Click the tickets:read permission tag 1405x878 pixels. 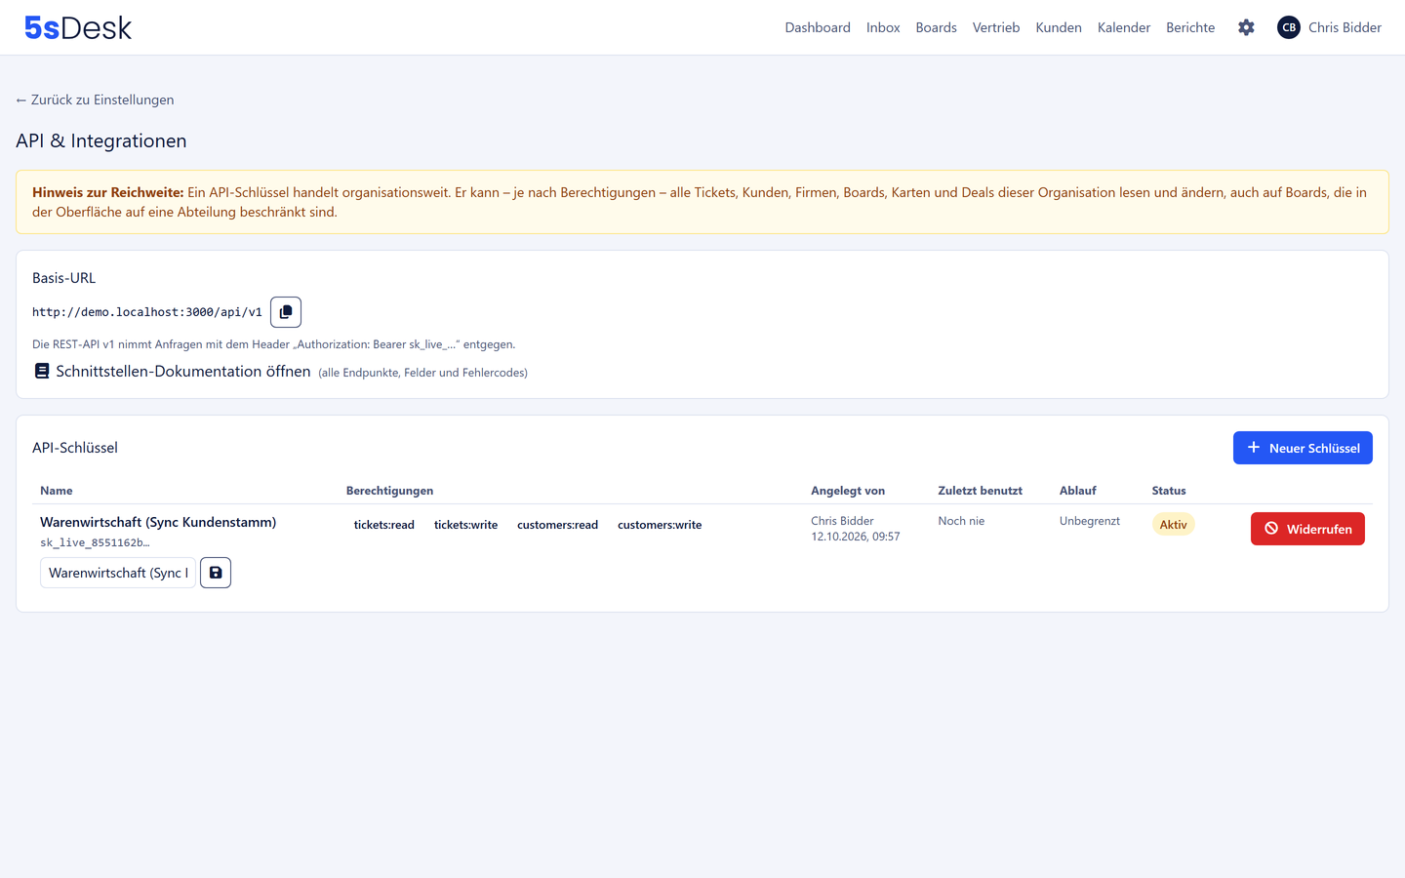click(384, 525)
